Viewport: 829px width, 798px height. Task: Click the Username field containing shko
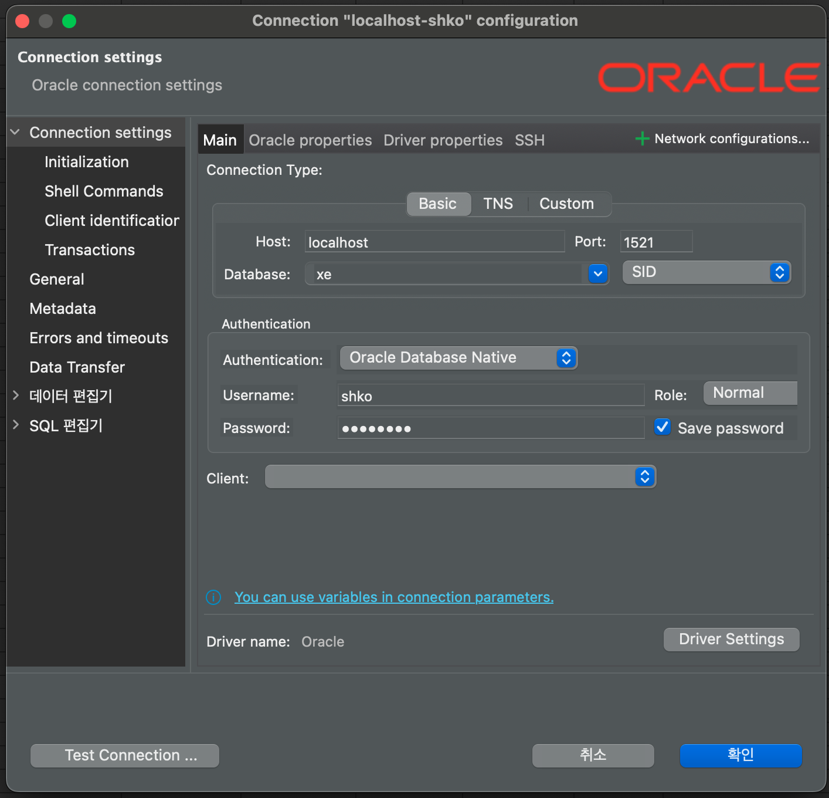click(x=491, y=395)
